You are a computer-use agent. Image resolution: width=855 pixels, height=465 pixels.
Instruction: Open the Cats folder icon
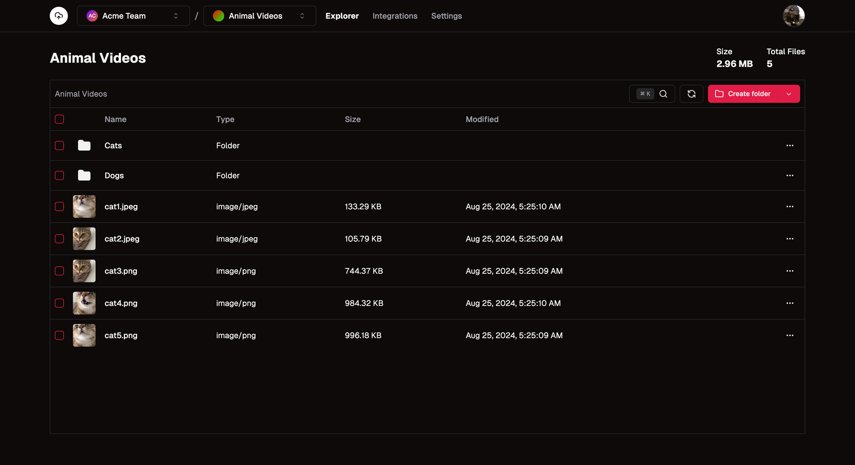tap(84, 145)
